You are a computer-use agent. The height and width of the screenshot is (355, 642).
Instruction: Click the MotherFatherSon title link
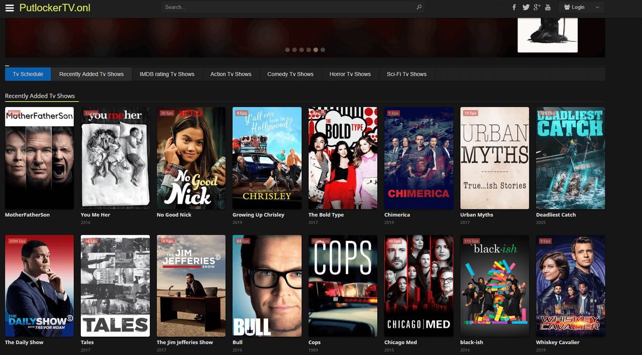pos(27,215)
